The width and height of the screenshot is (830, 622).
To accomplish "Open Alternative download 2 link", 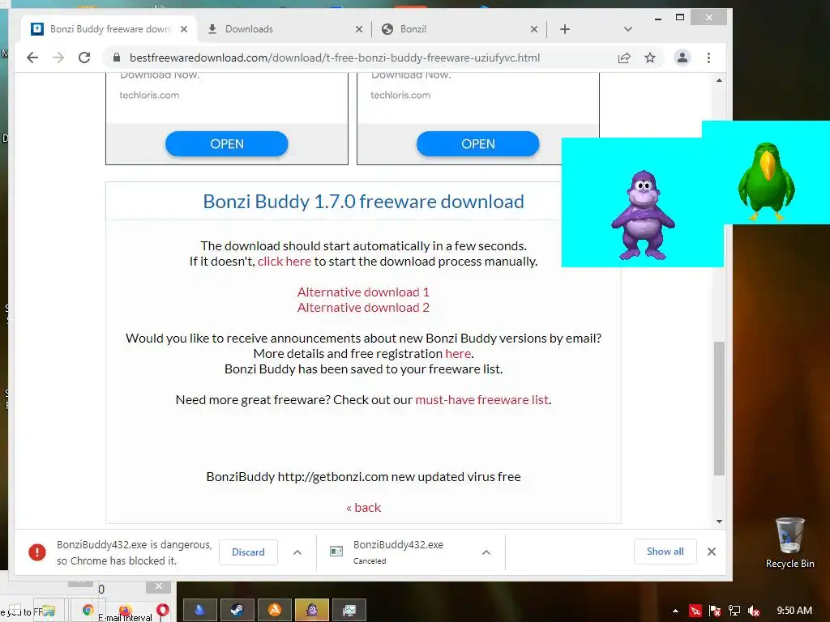I will point(363,307).
